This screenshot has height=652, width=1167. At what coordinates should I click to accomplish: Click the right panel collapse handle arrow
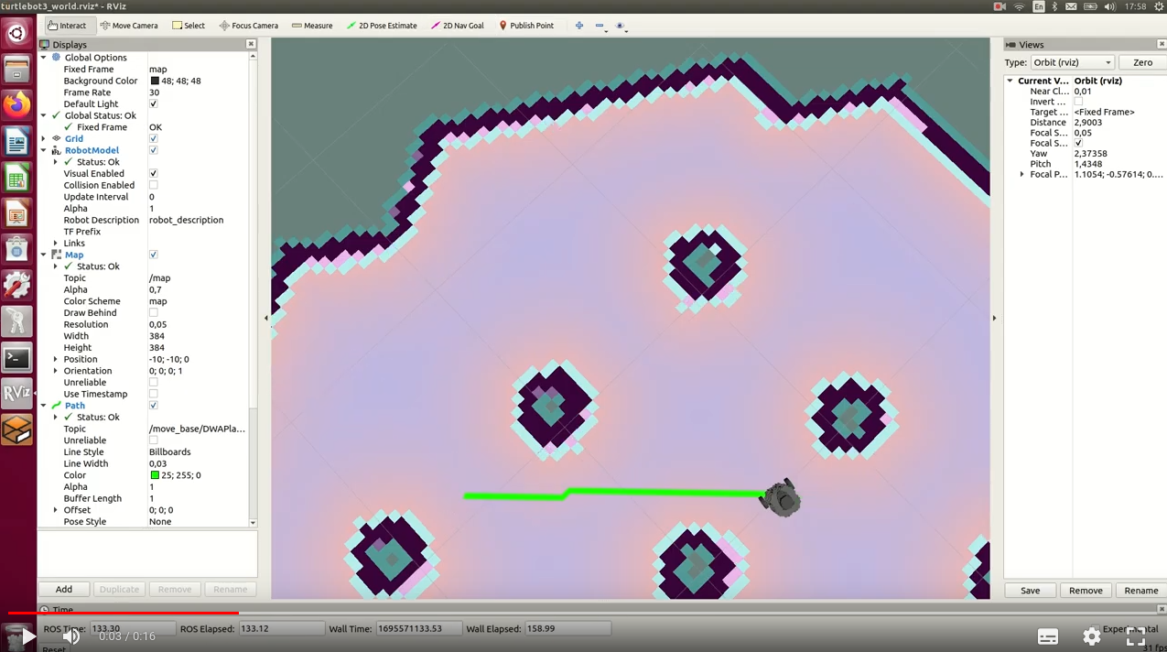(x=995, y=319)
